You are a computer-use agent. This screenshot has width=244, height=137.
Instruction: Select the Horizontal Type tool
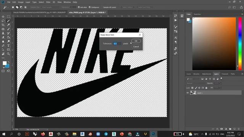(x=8, y=46)
